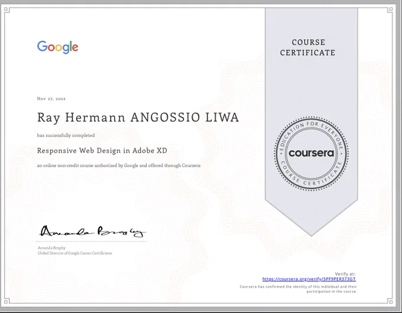Click the 'Coursera has confirmed the identity' note

click(x=298, y=289)
